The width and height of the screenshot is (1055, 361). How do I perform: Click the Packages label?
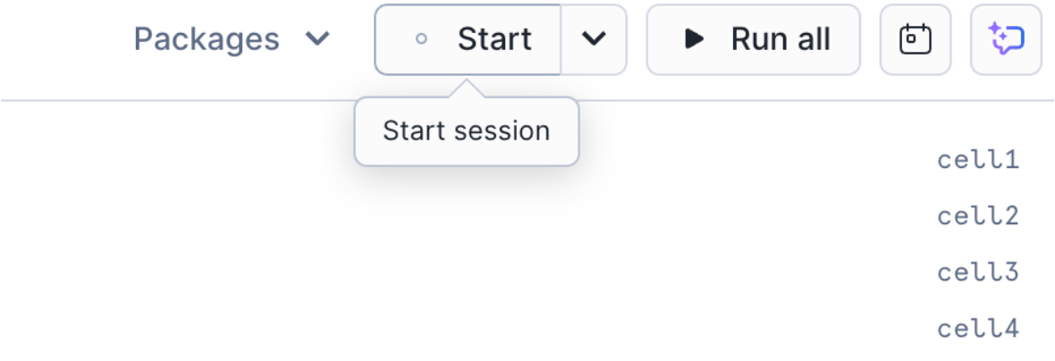coord(207,39)
